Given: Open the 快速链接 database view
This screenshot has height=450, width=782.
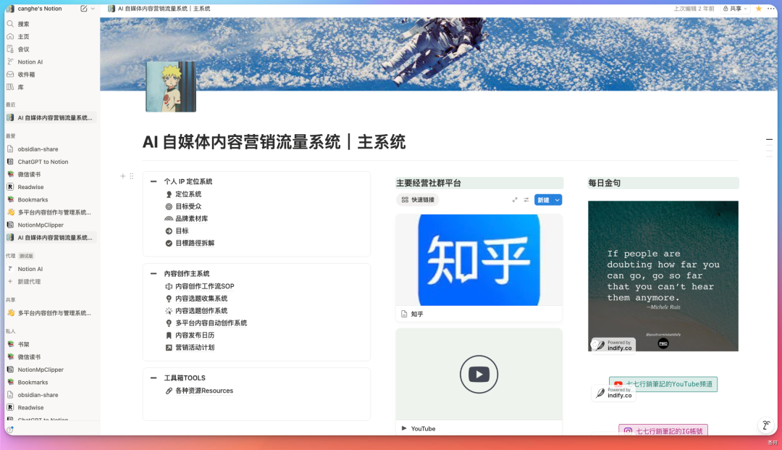Looking at the screenshot, I should click(x=417, y=199).
